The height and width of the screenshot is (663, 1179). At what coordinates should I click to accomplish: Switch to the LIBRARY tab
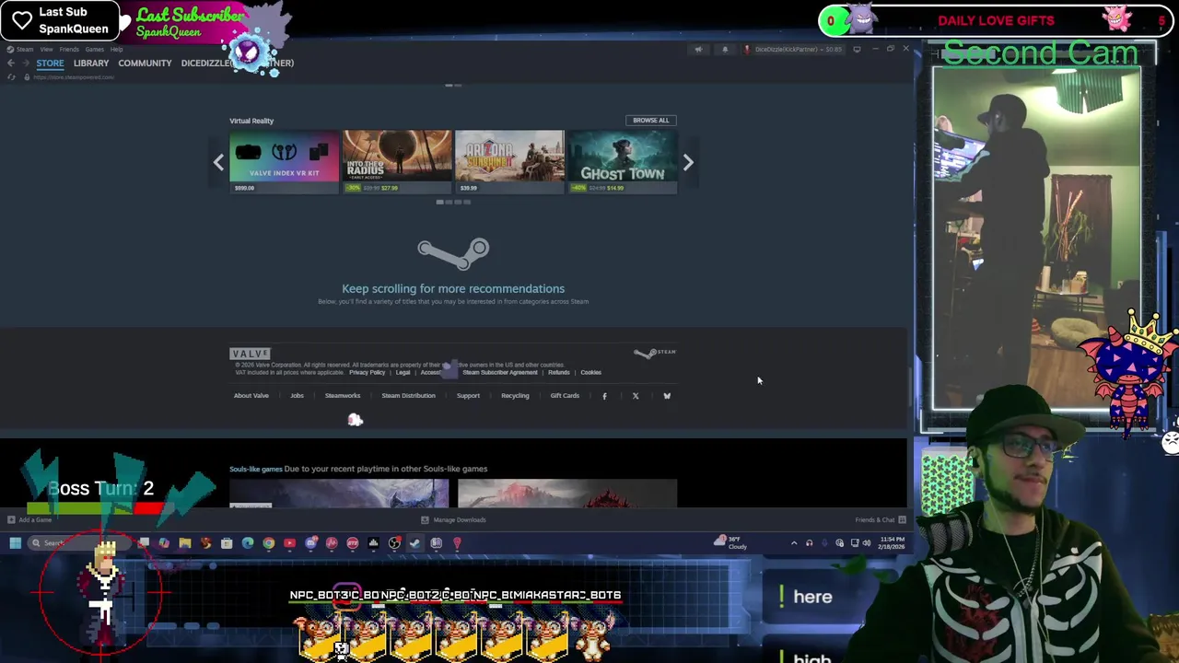[x=91, y=63]
